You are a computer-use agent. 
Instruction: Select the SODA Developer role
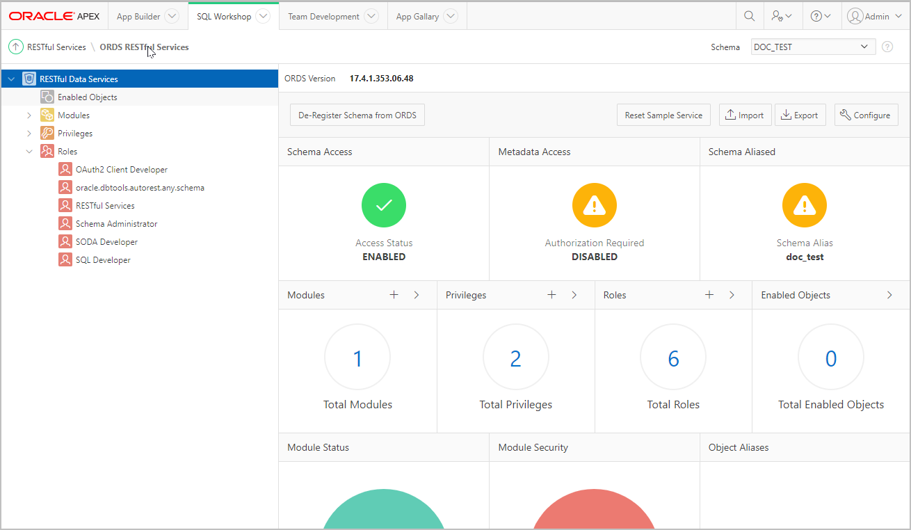[x=106, y=242]
